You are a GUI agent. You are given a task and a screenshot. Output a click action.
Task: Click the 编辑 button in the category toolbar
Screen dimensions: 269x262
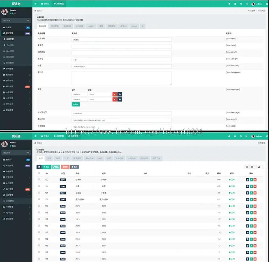point(56,167)
